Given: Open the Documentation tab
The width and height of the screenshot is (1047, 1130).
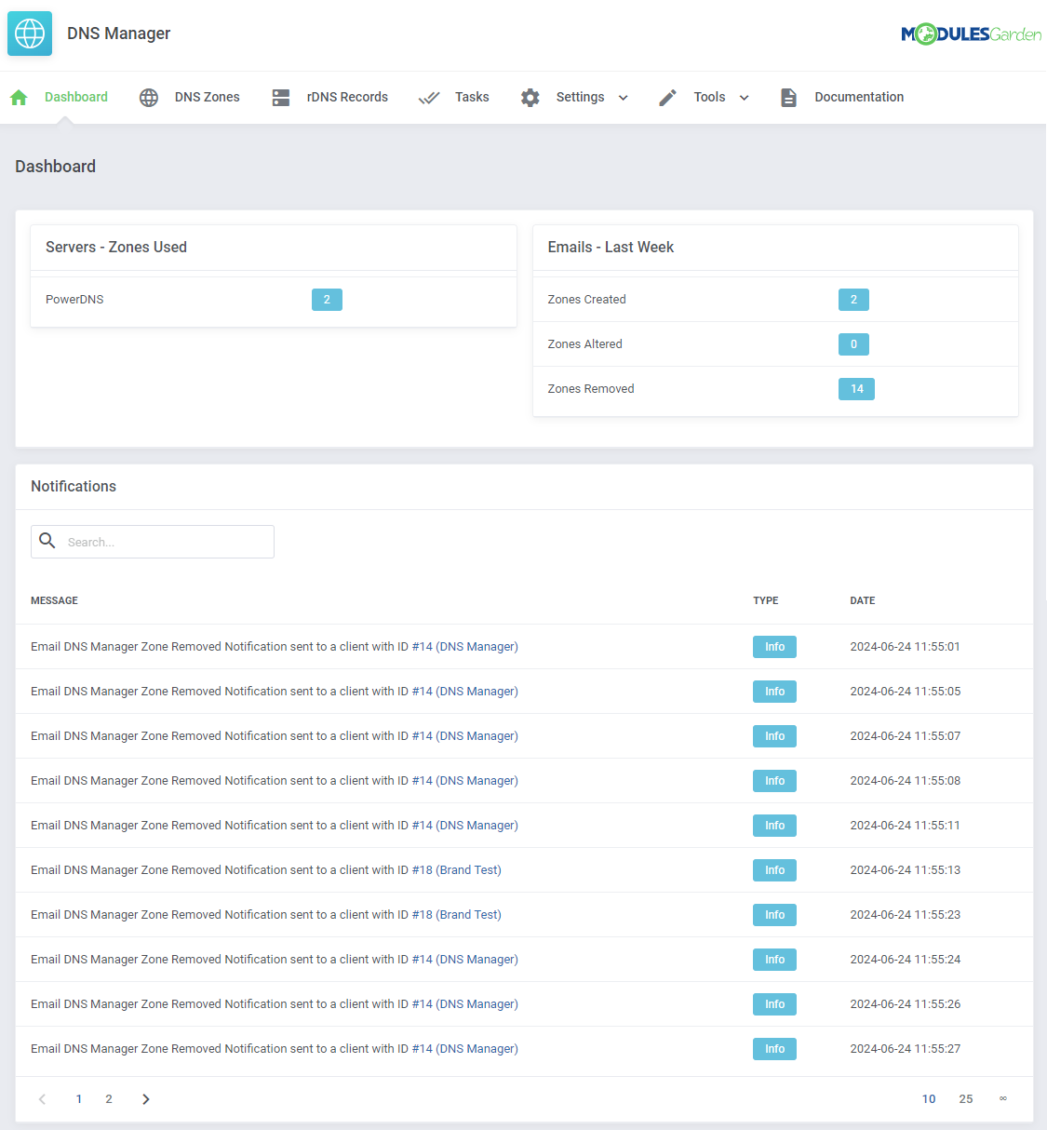Looking at the screenshot, I should [x=859, y=97].
